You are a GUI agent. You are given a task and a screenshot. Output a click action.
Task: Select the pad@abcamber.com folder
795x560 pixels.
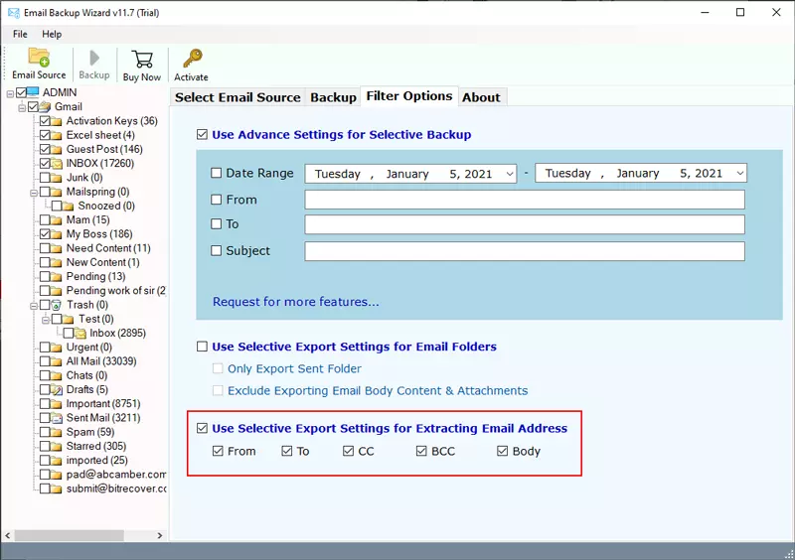(116, 475)
